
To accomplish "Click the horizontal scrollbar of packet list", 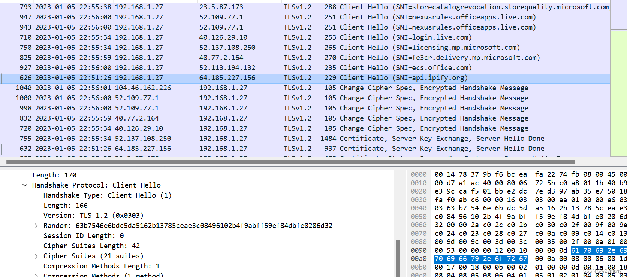I will [290, 162].
